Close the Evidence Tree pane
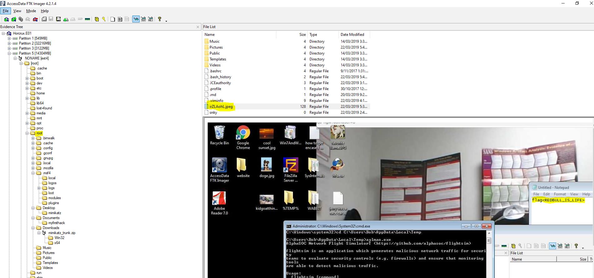This screenshot has width=594, height=278. click(x=198, y=27)
